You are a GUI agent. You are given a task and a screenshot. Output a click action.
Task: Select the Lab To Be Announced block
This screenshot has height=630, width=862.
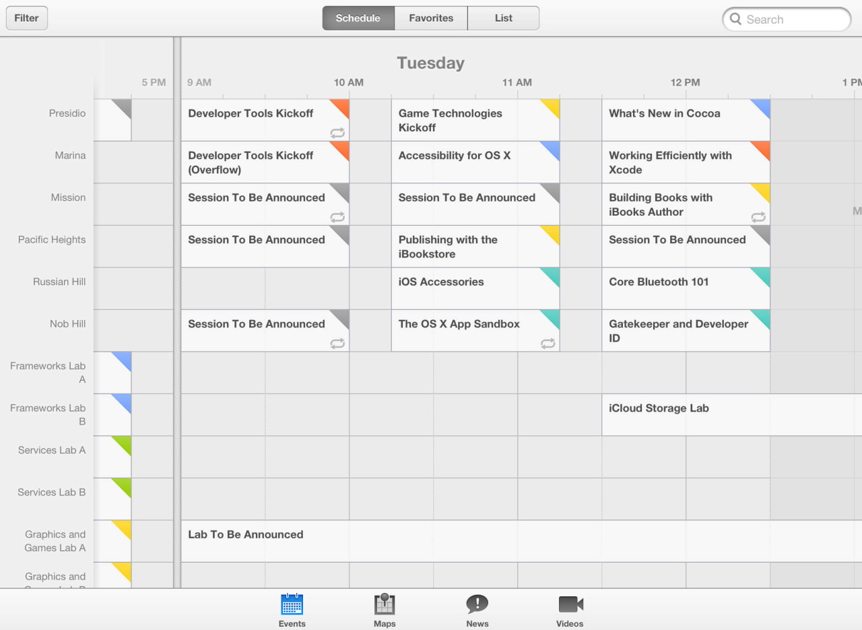471,541
